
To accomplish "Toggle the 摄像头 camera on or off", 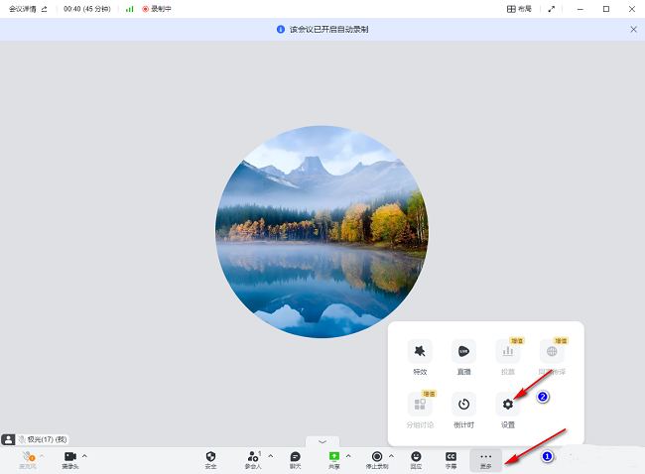I will click(x=70, y=459).
